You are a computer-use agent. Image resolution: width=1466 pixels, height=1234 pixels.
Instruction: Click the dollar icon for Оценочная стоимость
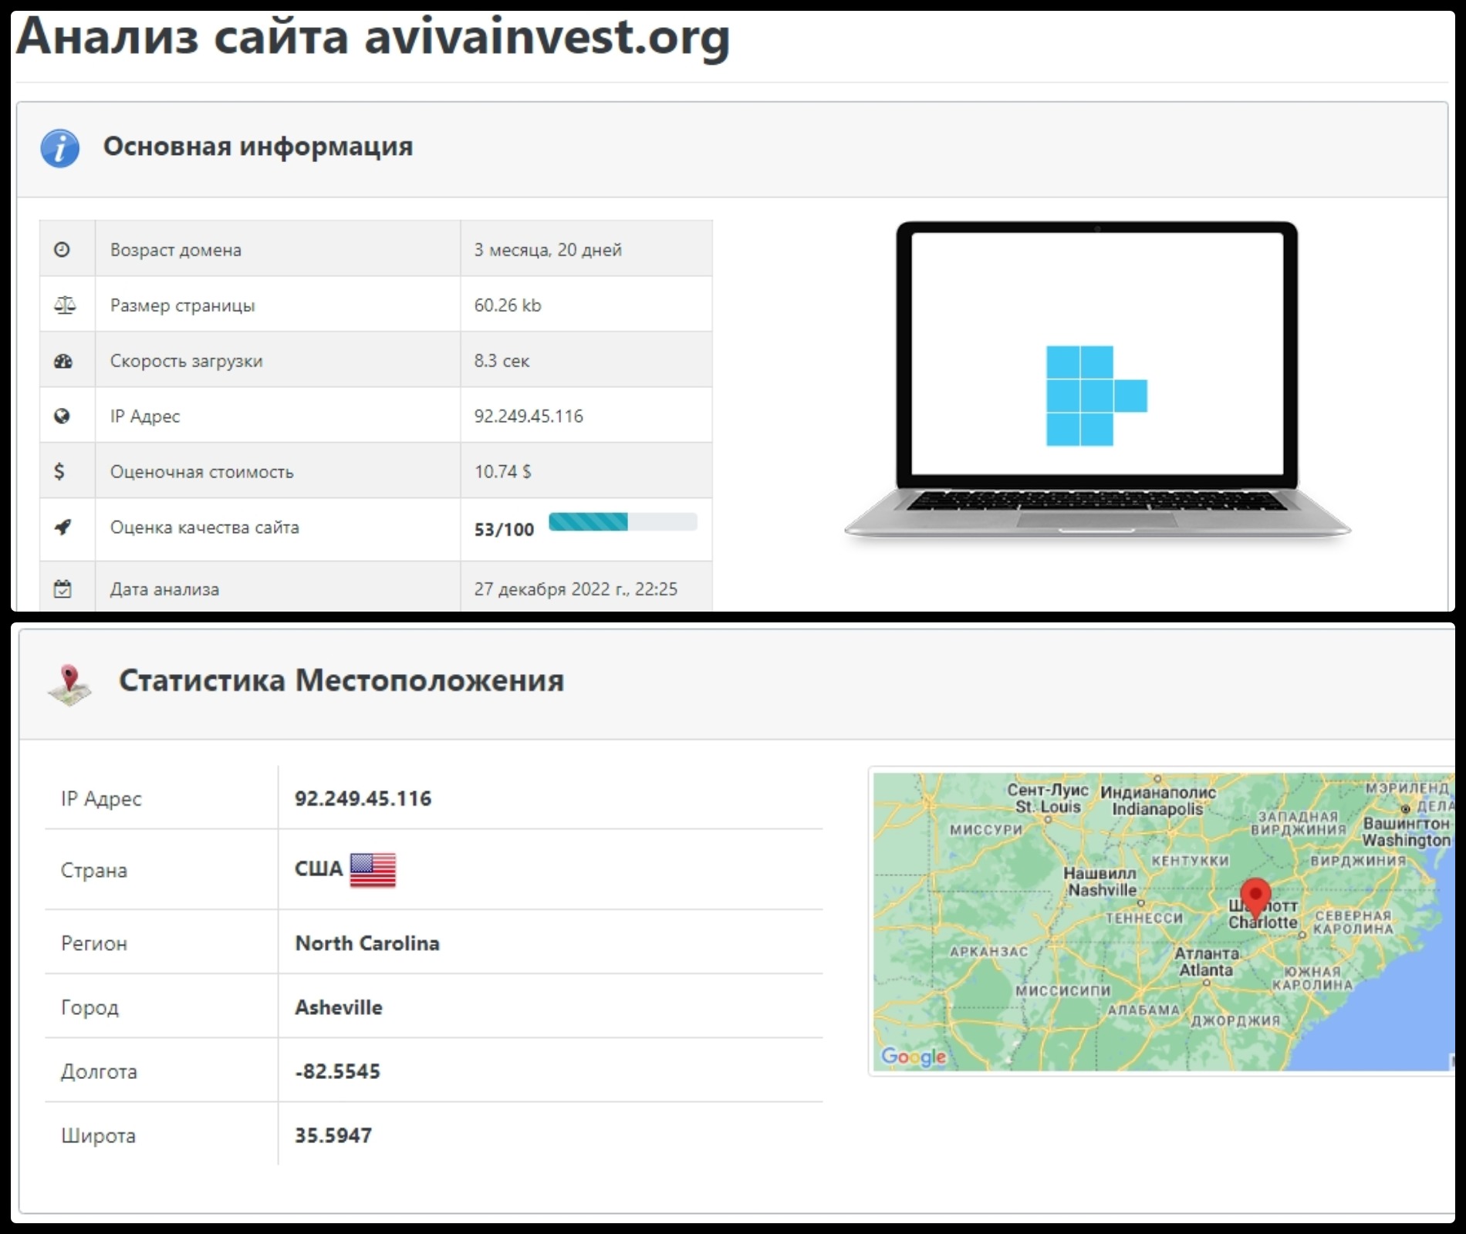tap(59, 471)
